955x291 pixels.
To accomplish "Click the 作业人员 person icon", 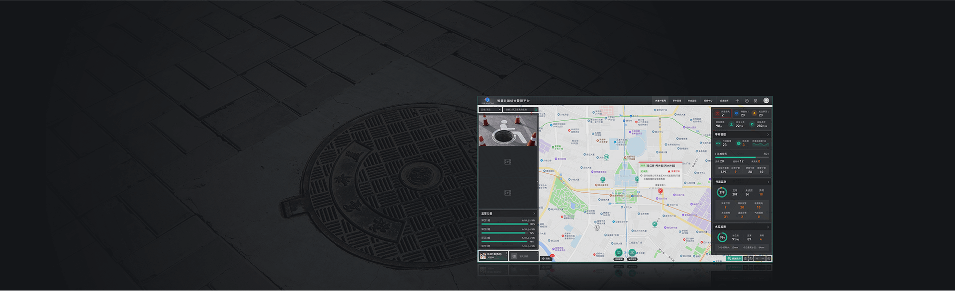I will 732,124.
